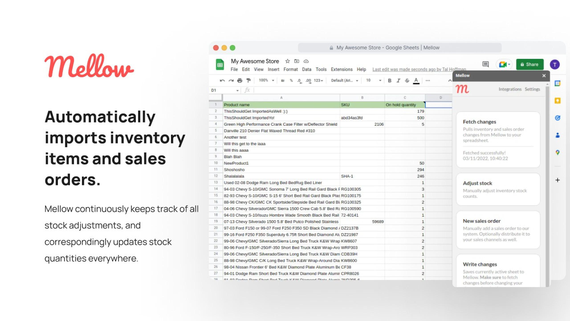Screen dimensions: 570x321
Task: Click the Fetch changes card
Action: 498,140
